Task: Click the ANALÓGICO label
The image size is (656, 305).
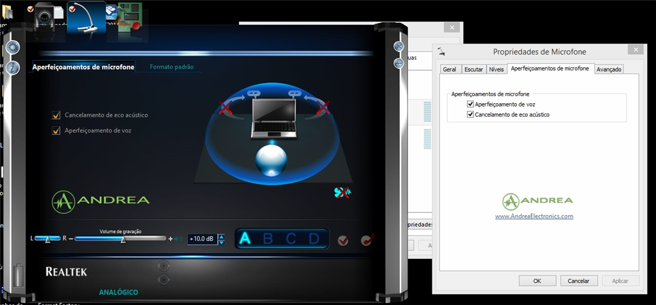Action: coord(119,292)
